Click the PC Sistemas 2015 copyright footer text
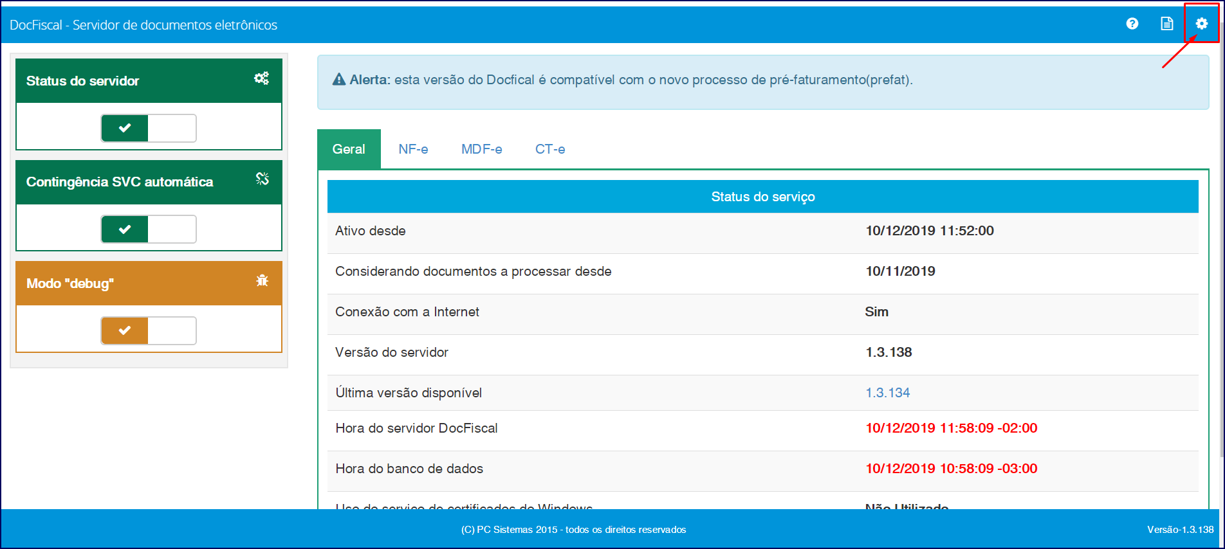 pyautogui.click(x=573, y=530)
